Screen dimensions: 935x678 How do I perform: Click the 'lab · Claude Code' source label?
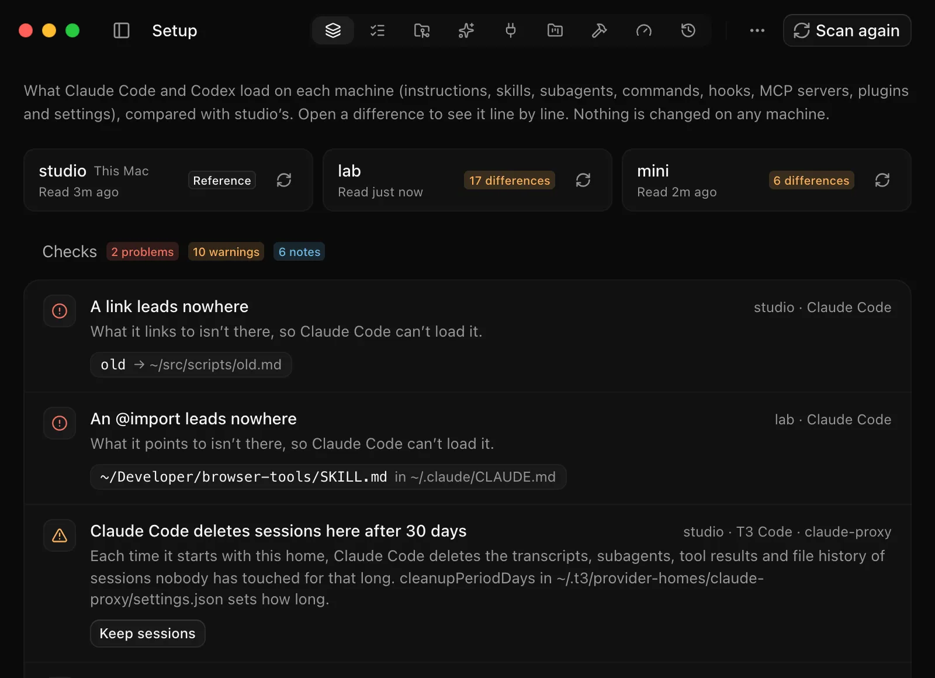pyautogui.click(x=833, y=420)
